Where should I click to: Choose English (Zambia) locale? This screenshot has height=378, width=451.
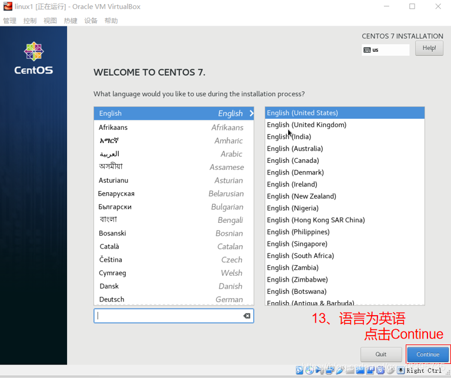click(345, 267)
